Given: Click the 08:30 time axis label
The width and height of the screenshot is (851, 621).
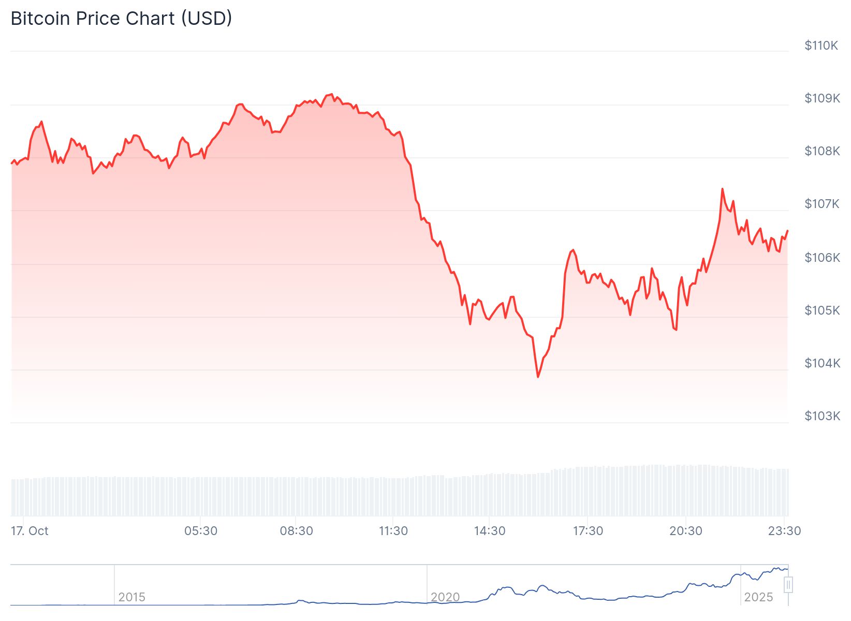Looking at the screenshot, I should (x=297, y=531).
